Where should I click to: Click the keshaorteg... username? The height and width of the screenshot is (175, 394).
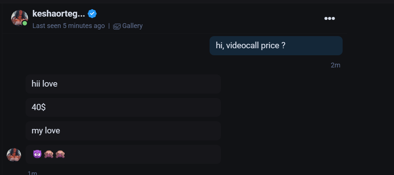click(58, 14)
